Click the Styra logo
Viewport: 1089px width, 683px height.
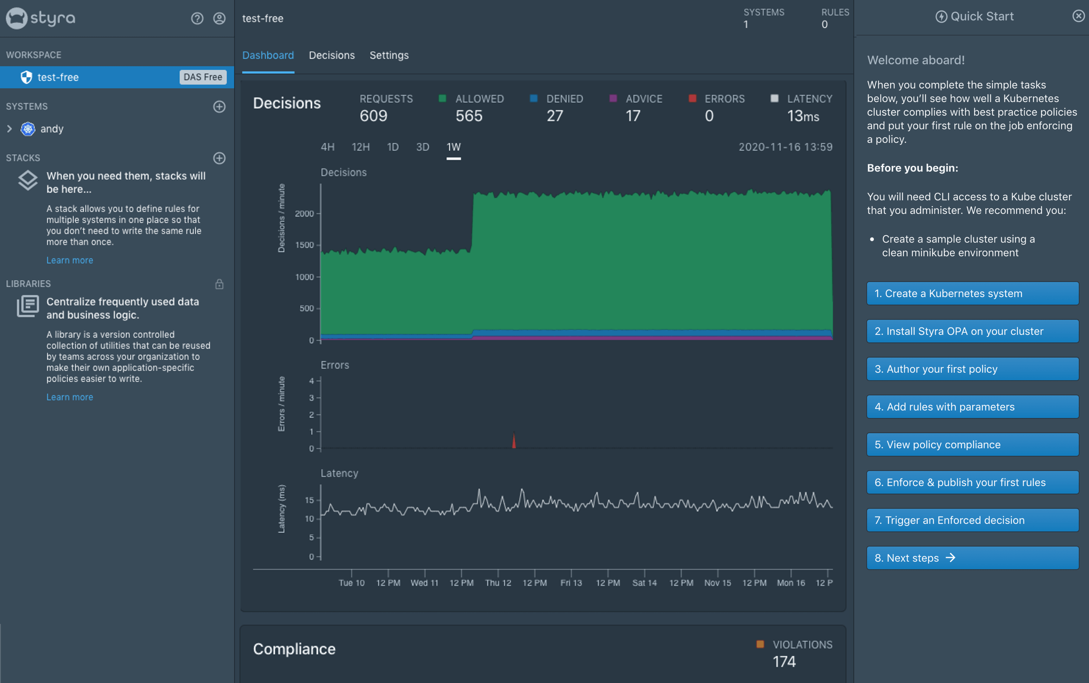pos(41,18)
